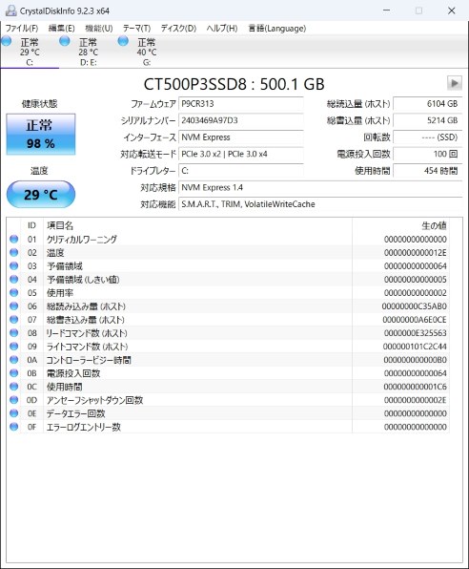Click the drive letter field C:
Image resolution: width=469 pixels, height=569 pixels.
(240, 171)
